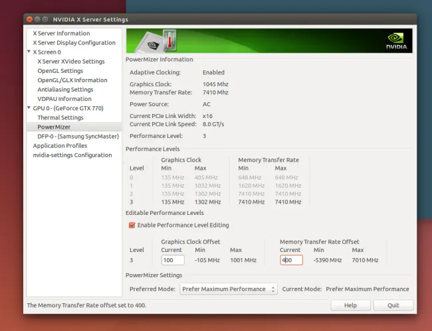This screenshot has height=331, width=432.
Task: Open OpenGL Settings page
Action: click(60, 71)
